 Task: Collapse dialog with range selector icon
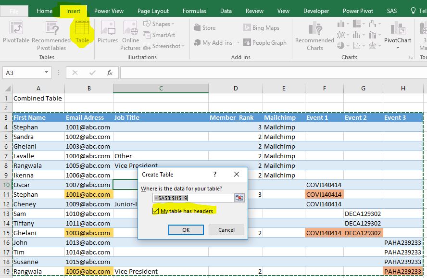click(x=239, y=198)
